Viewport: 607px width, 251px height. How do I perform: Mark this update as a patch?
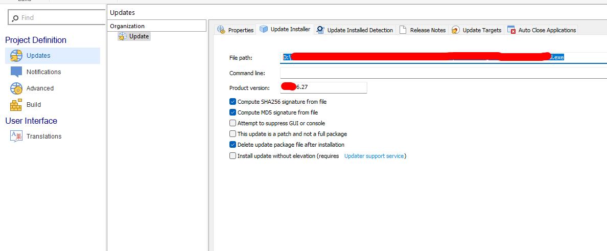(x=233, y=134)
